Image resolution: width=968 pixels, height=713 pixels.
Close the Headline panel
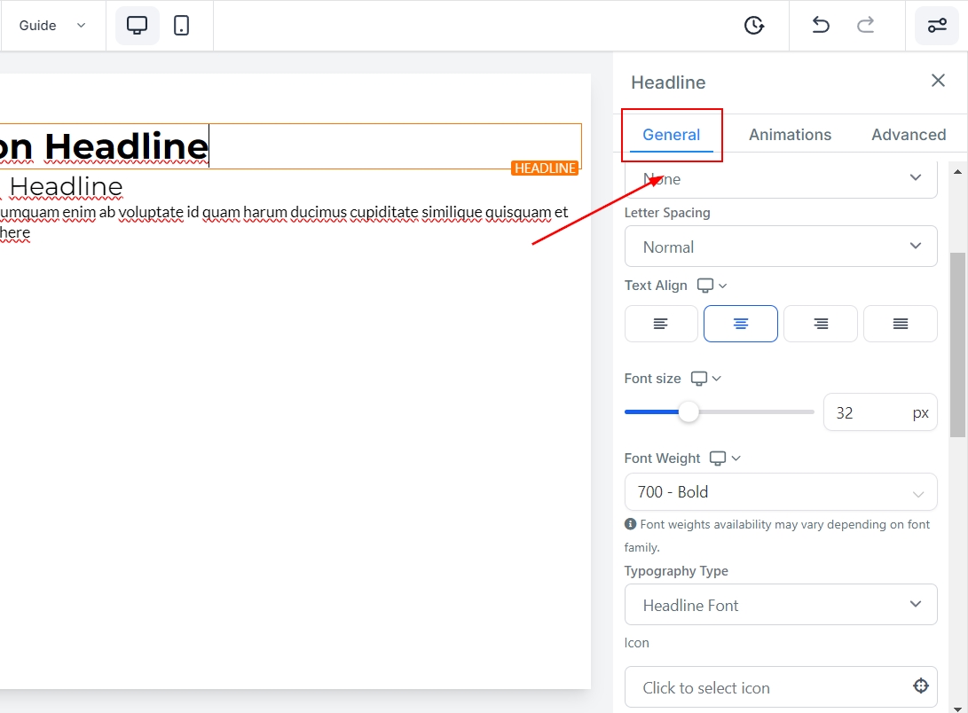pos(938,81)
